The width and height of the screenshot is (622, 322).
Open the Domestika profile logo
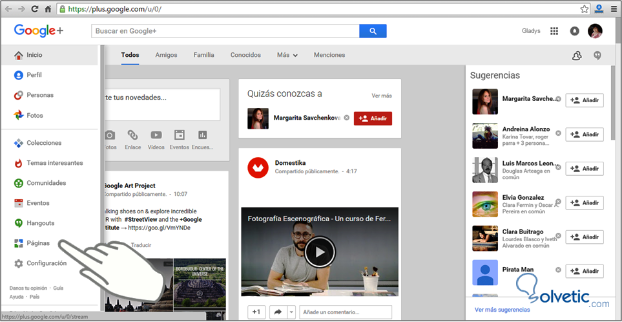click(x=258, y=167)
